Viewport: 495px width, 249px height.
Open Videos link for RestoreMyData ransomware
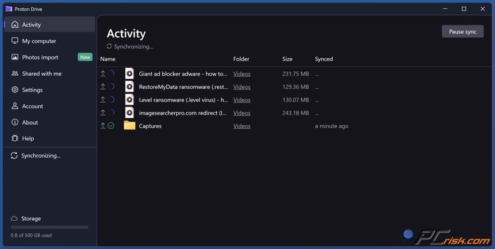click(x=242, y=87)
